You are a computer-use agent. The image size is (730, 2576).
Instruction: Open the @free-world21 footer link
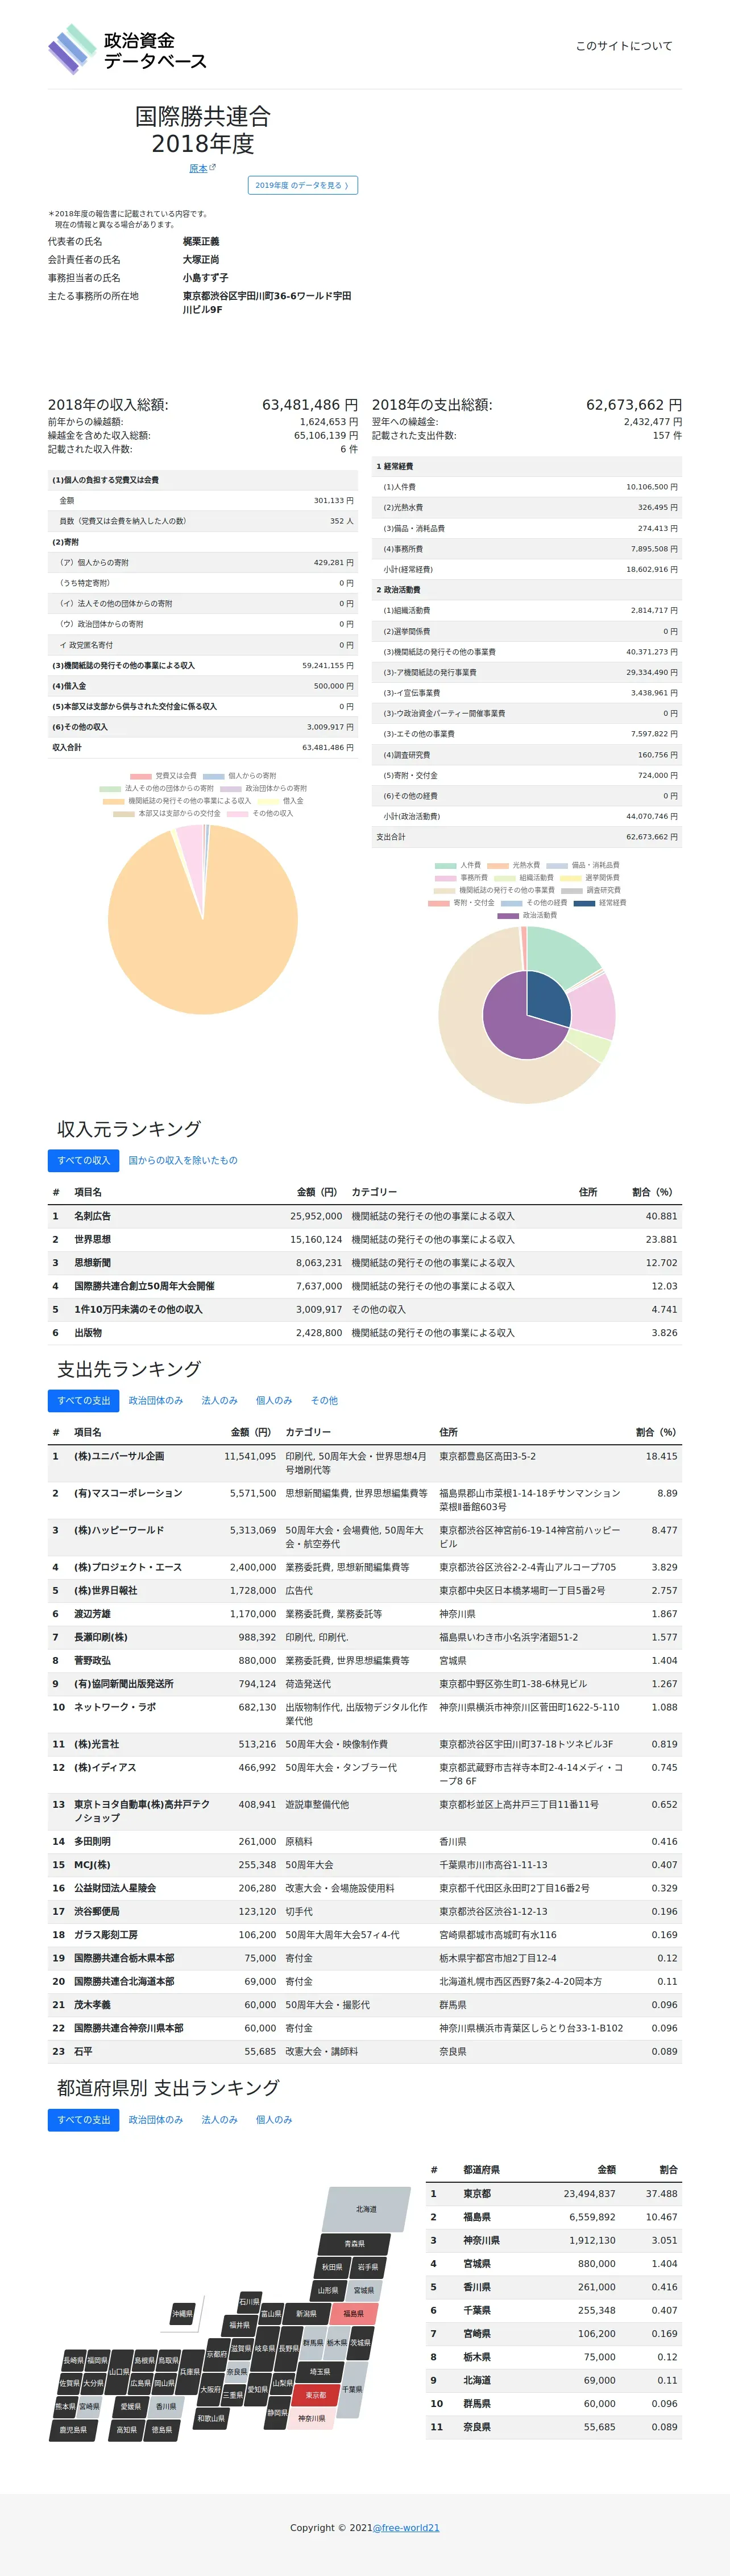(x=405, y=2528)
